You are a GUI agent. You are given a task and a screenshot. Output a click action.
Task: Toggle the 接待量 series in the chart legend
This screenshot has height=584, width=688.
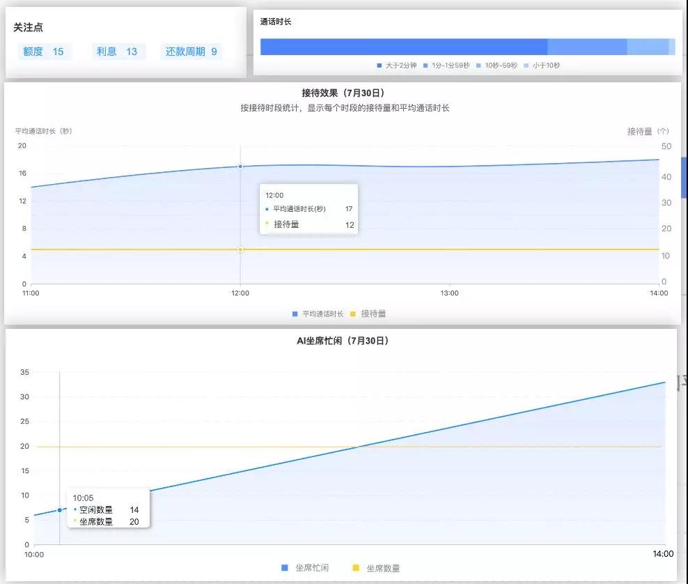tap(368, 314)
